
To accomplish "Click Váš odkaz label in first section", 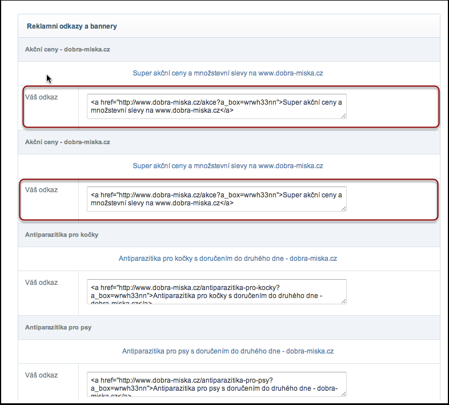I will (x=41, y=97).
